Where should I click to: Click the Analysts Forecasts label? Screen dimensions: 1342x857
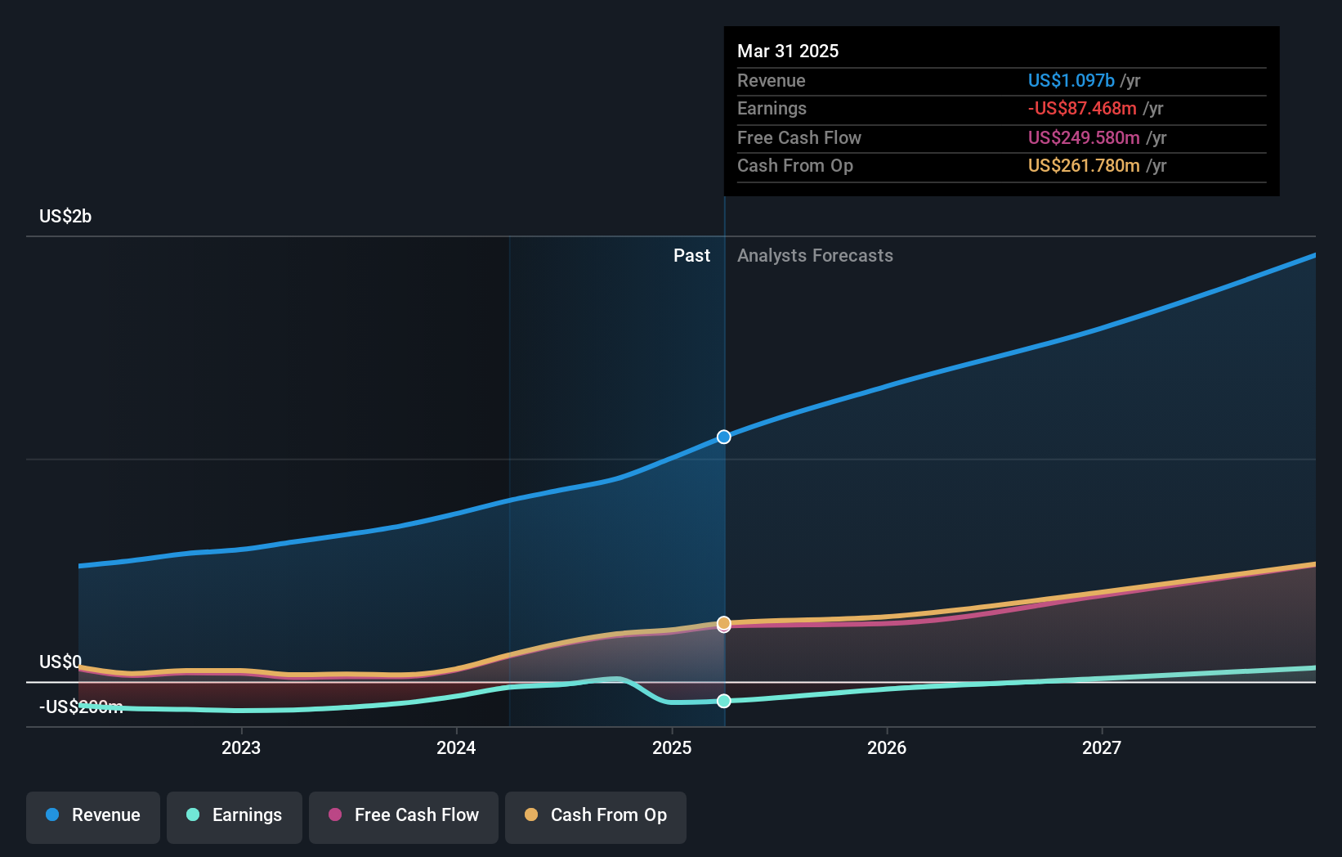tap(815, 255)
